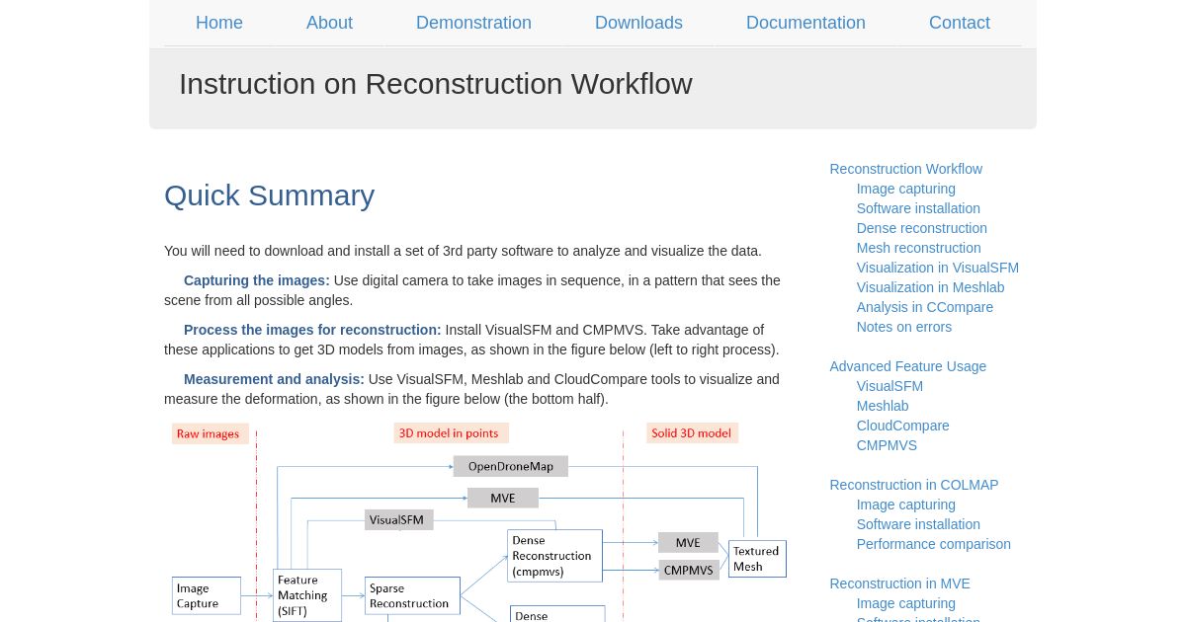
Task: Go to the About page
Action: pyautogui.click(x=329, y=23)
